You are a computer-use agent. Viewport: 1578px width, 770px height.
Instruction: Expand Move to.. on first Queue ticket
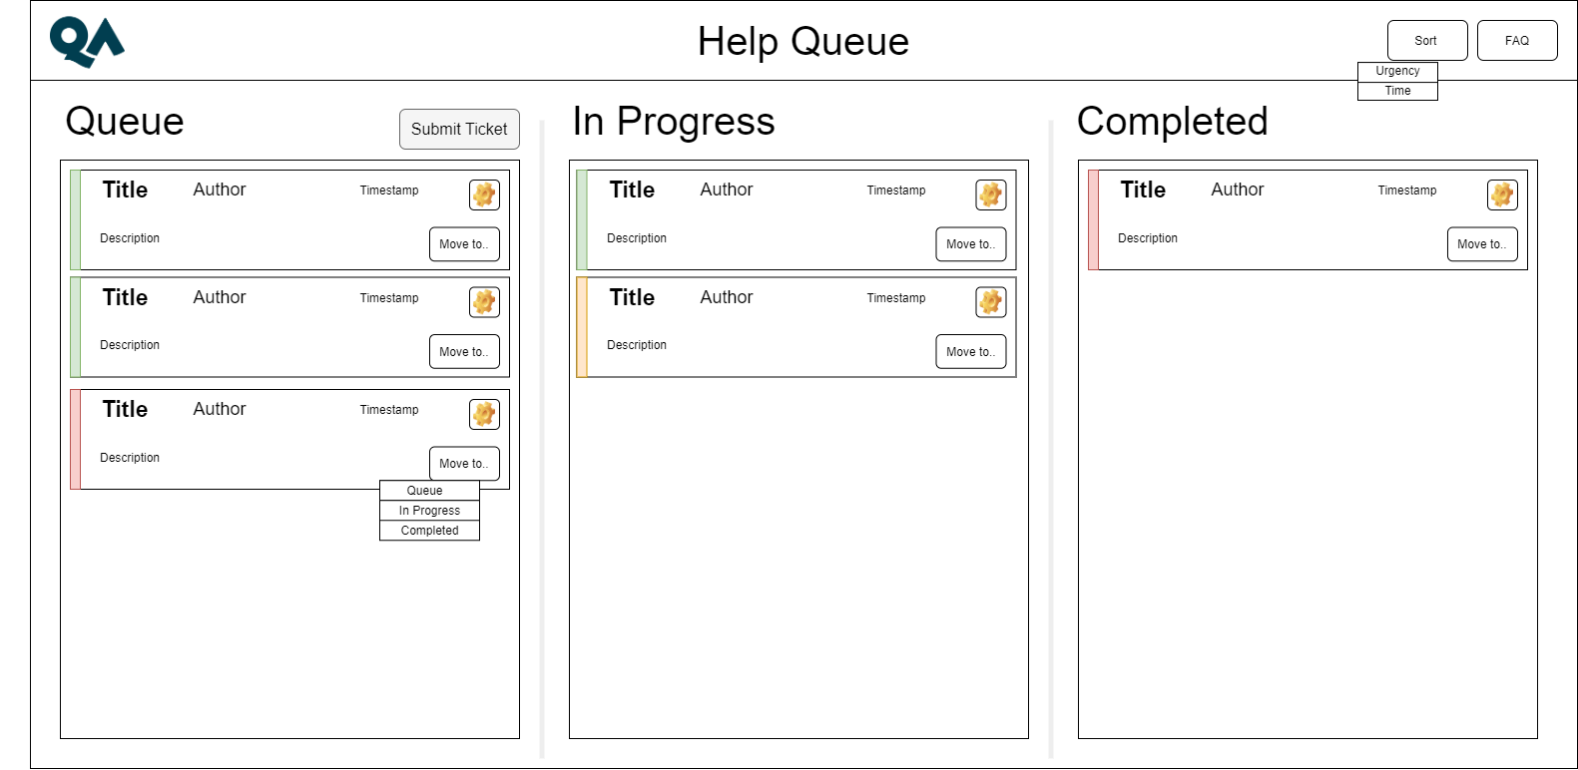(x=464, y=244)
